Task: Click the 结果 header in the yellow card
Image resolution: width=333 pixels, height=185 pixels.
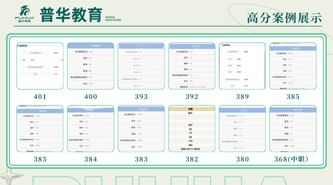Action: click(191, 109)
